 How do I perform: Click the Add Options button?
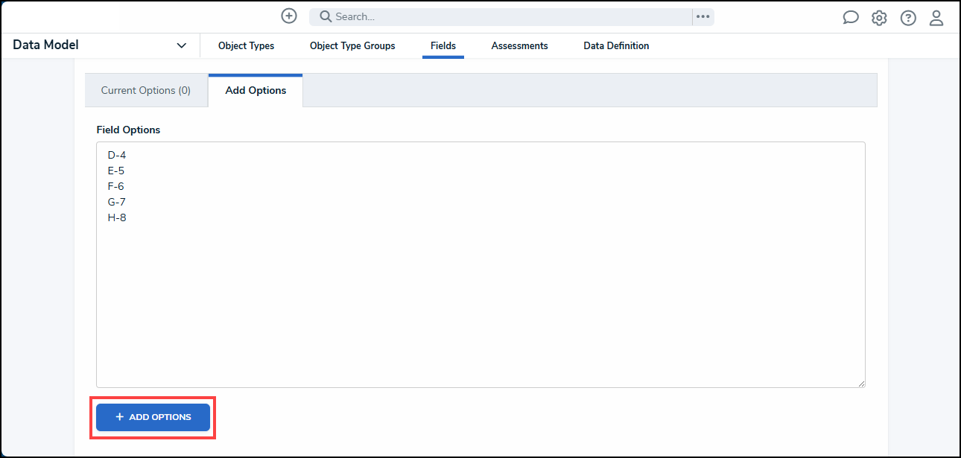[152, 417]
